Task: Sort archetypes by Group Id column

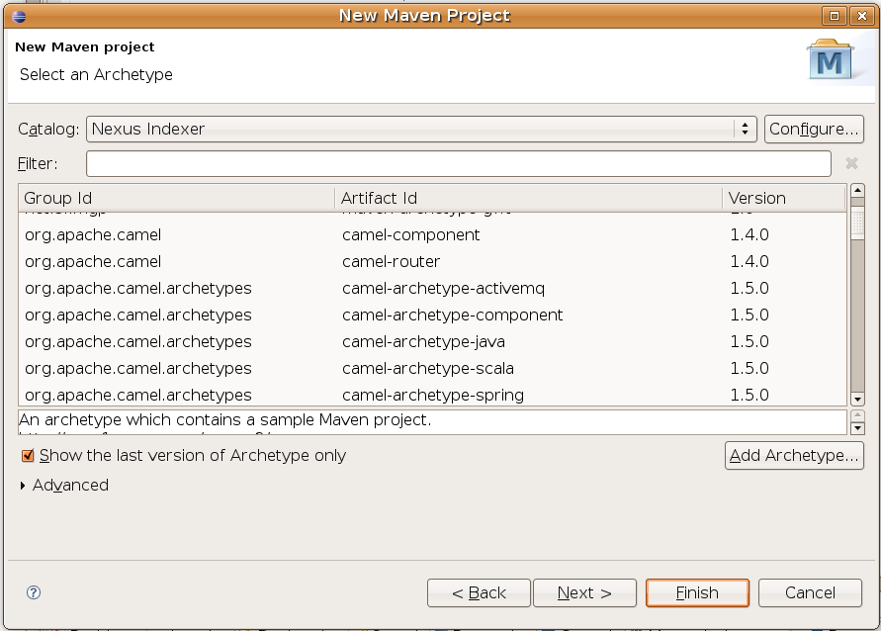Action: pyautogui.click(x=178, y=198)
